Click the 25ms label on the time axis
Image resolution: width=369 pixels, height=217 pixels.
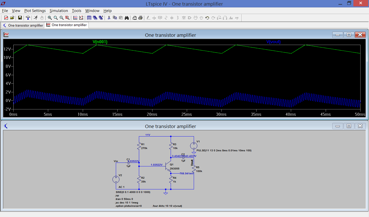coord(187,114)
